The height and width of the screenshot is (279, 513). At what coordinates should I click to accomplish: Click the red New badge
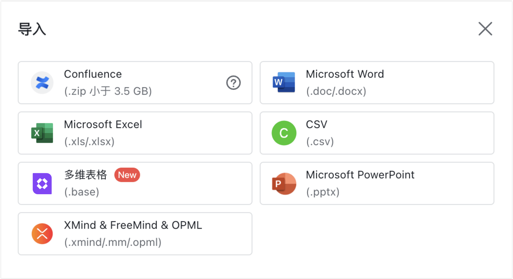click(x=127, y=175)
